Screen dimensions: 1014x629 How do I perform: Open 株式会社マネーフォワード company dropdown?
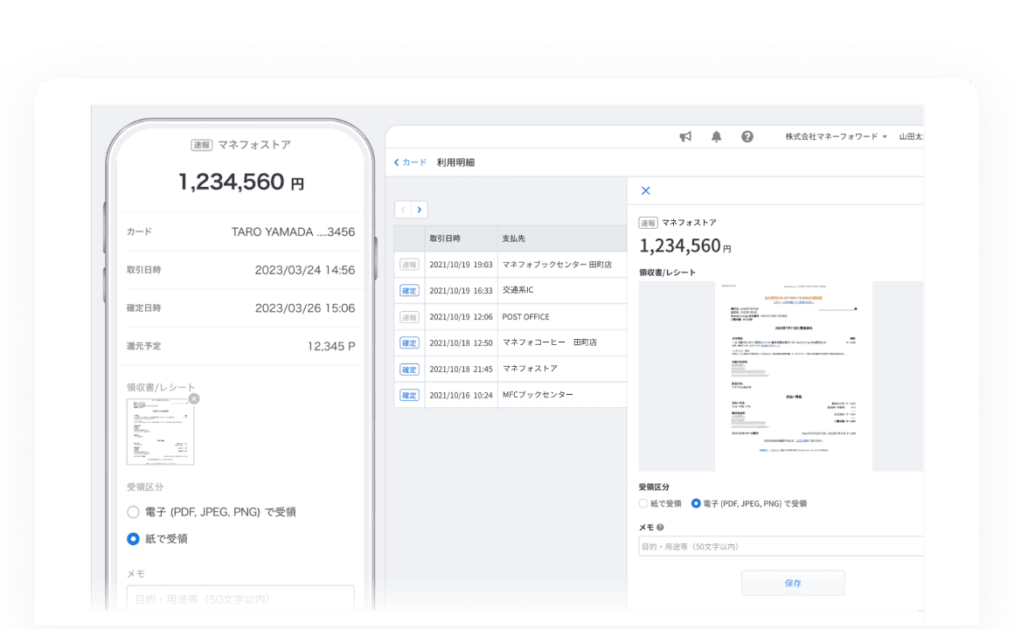837,136
